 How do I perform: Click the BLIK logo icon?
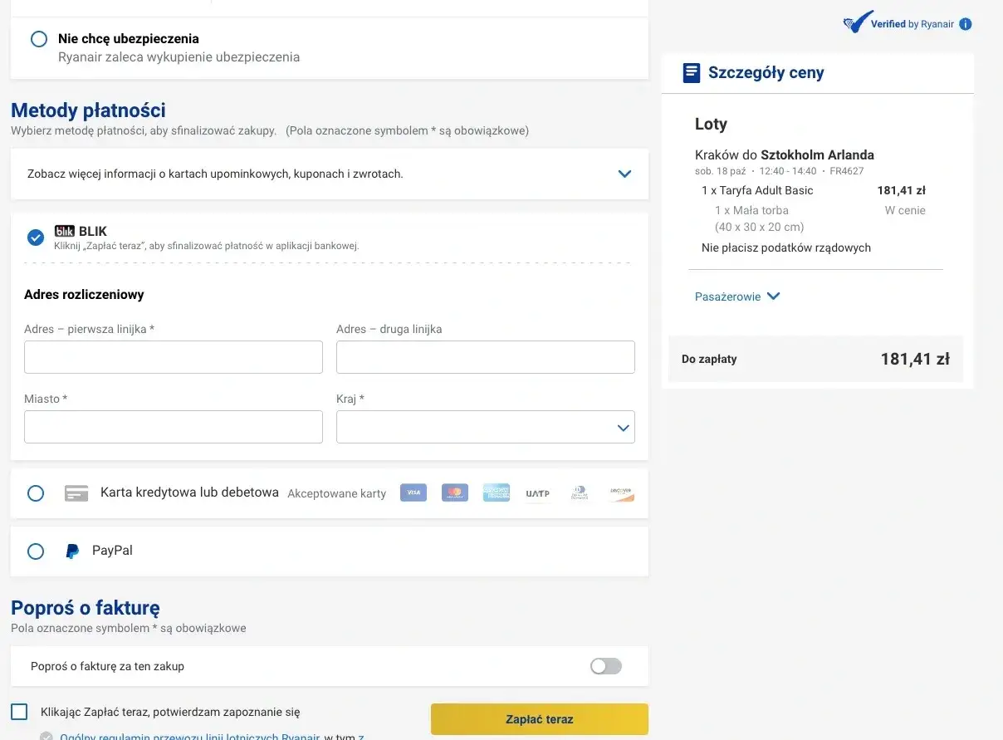[x=65, y=231]
